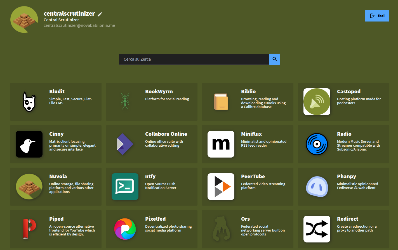The width and height of the screenshot is (398, 250).
Task: Open the Nuvola pyramid icon
Action: (29, 187)
